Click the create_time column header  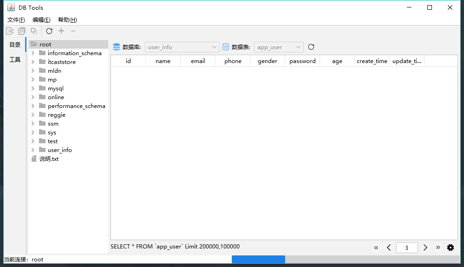[372, 61]
